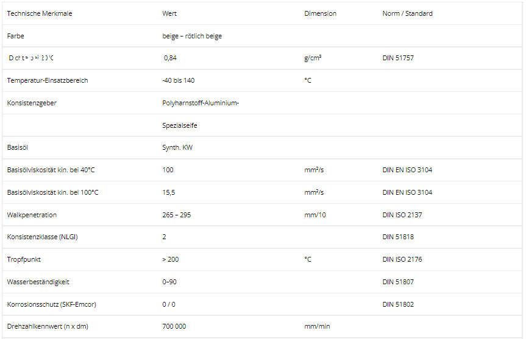Select the '265 – 295' Walkpenetration value

pyautogui.click(x=177, y=215)
